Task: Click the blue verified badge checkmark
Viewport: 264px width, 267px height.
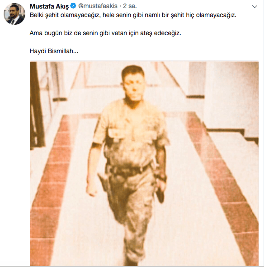Action: (73, 6)
